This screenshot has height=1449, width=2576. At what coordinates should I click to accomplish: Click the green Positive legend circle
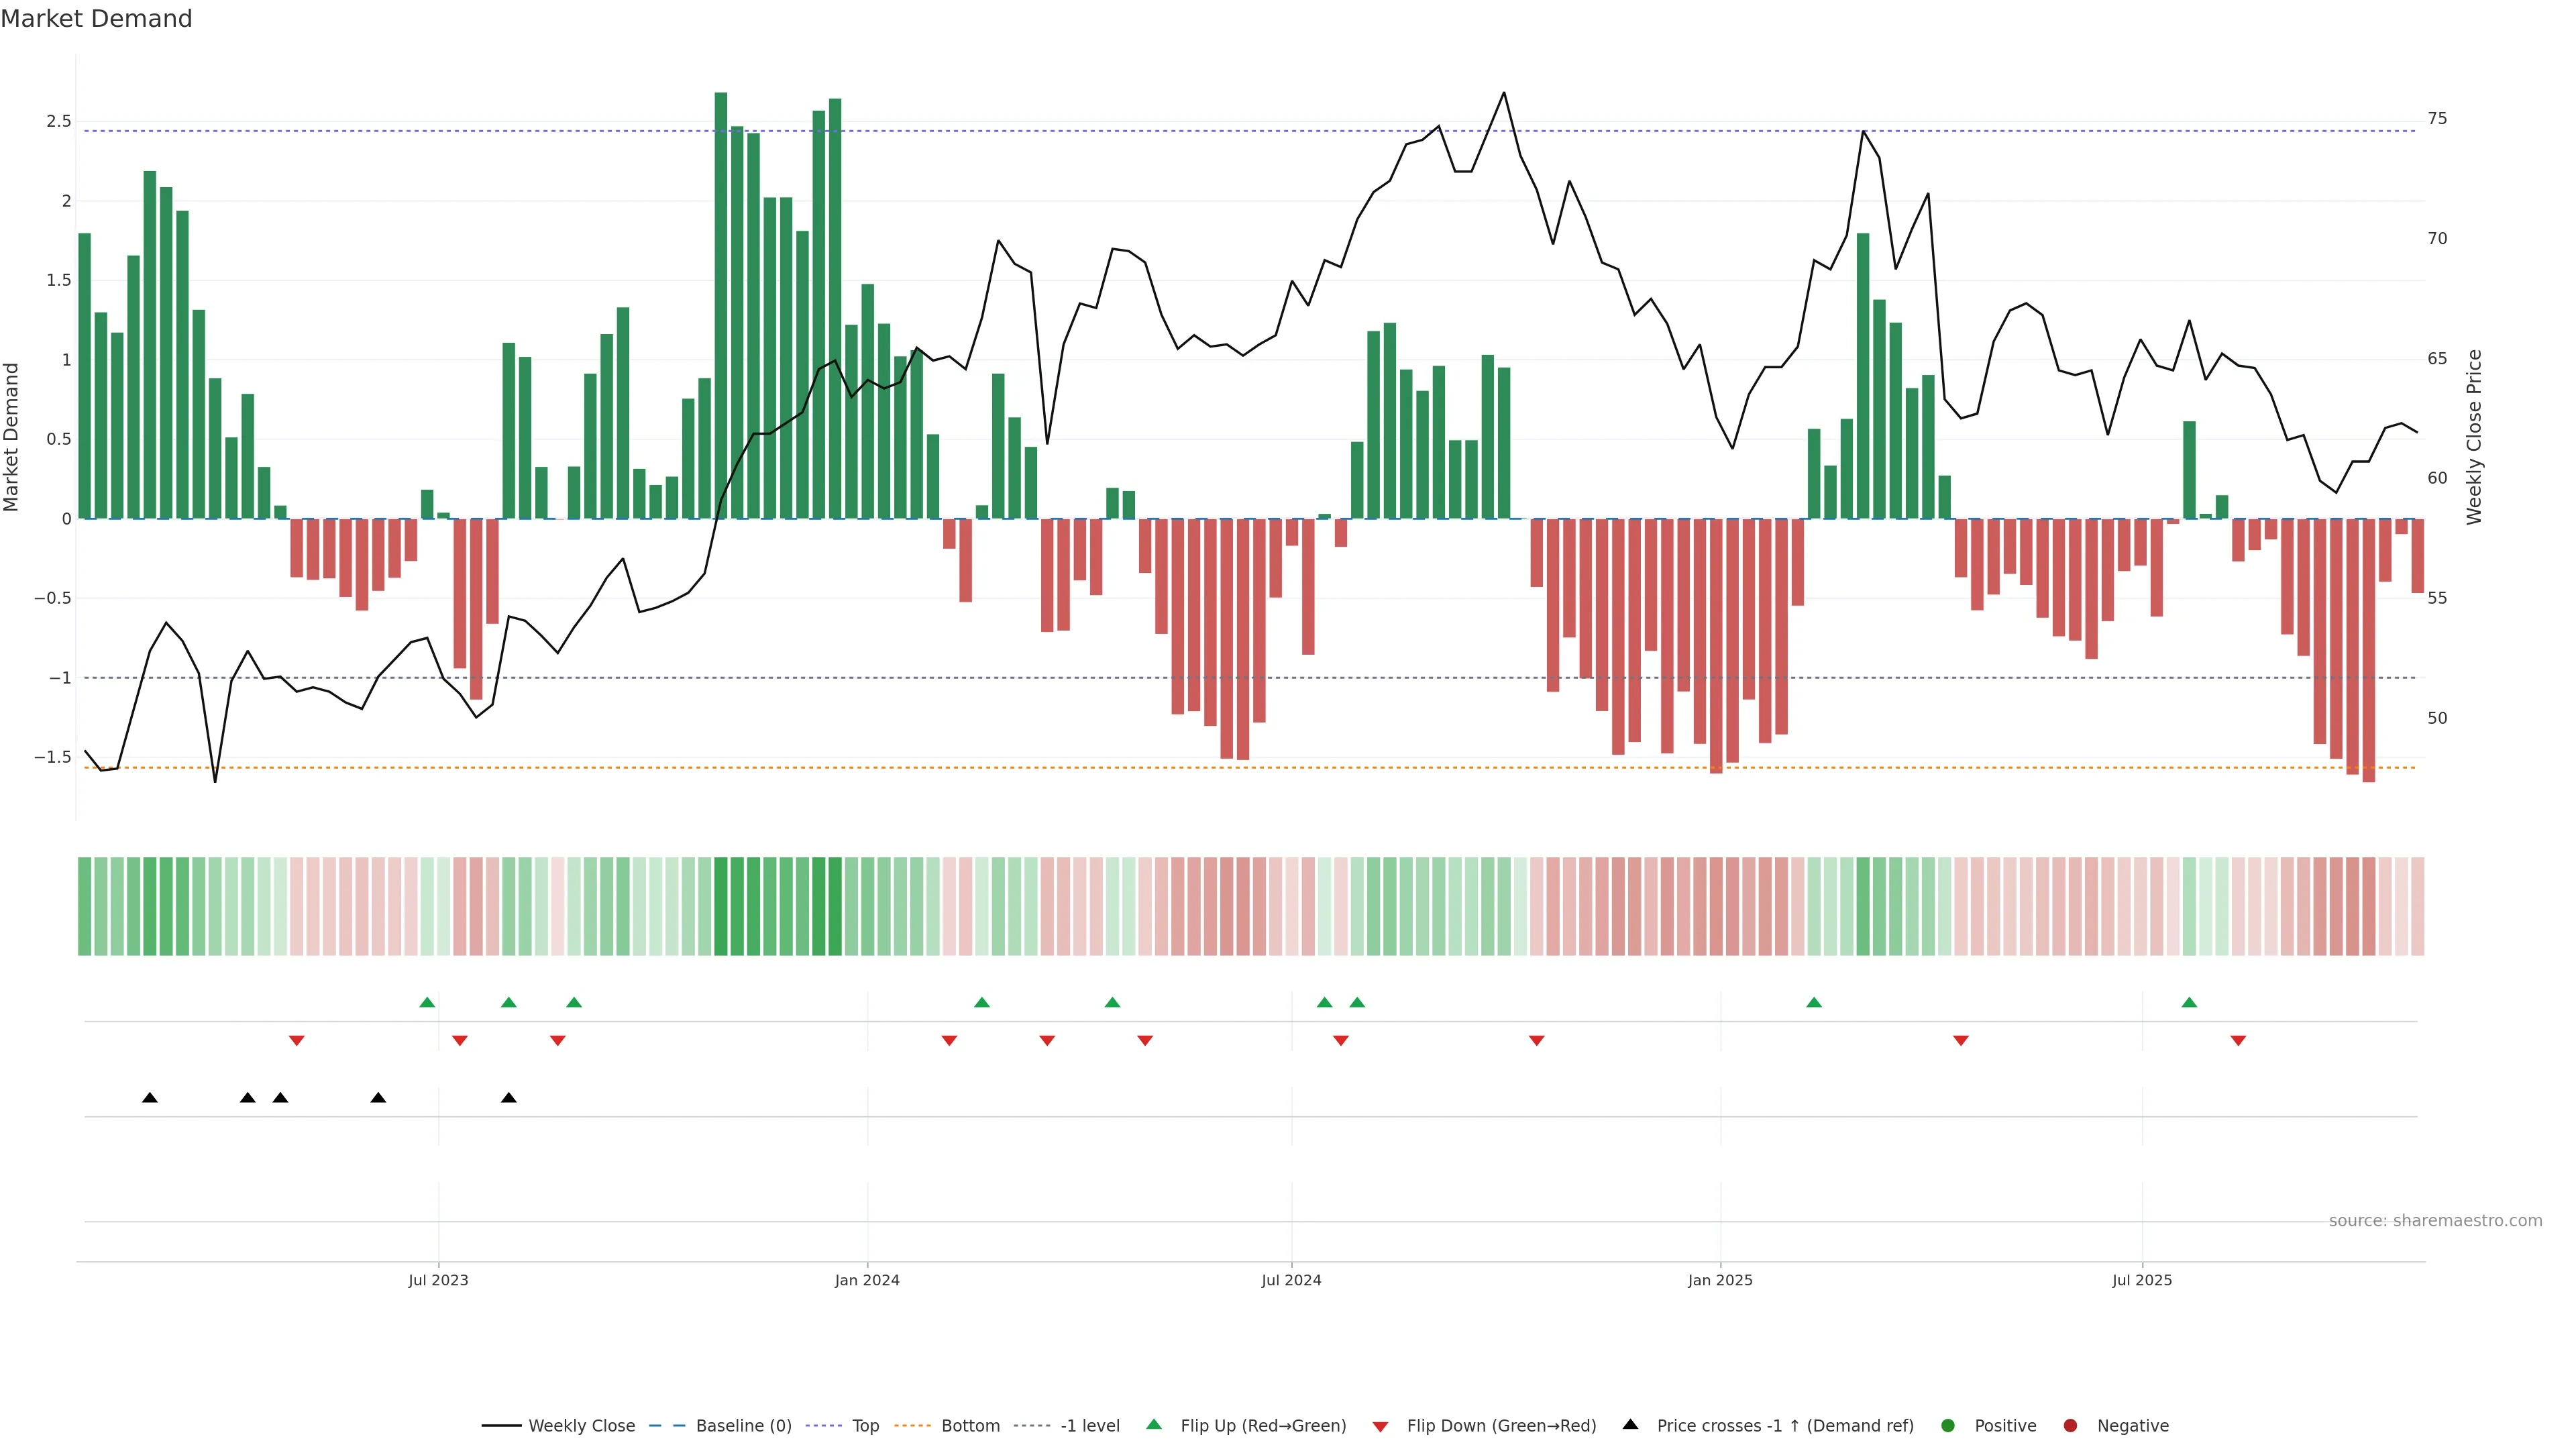[1947, 1426]
